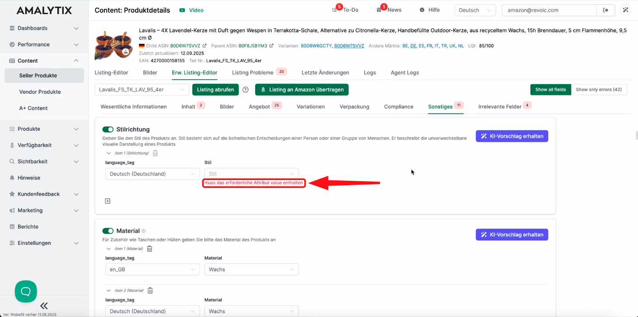This screenshot has width=638, height=317.
Task: Click the logout icon next to email field
Action: pos(606,10)
